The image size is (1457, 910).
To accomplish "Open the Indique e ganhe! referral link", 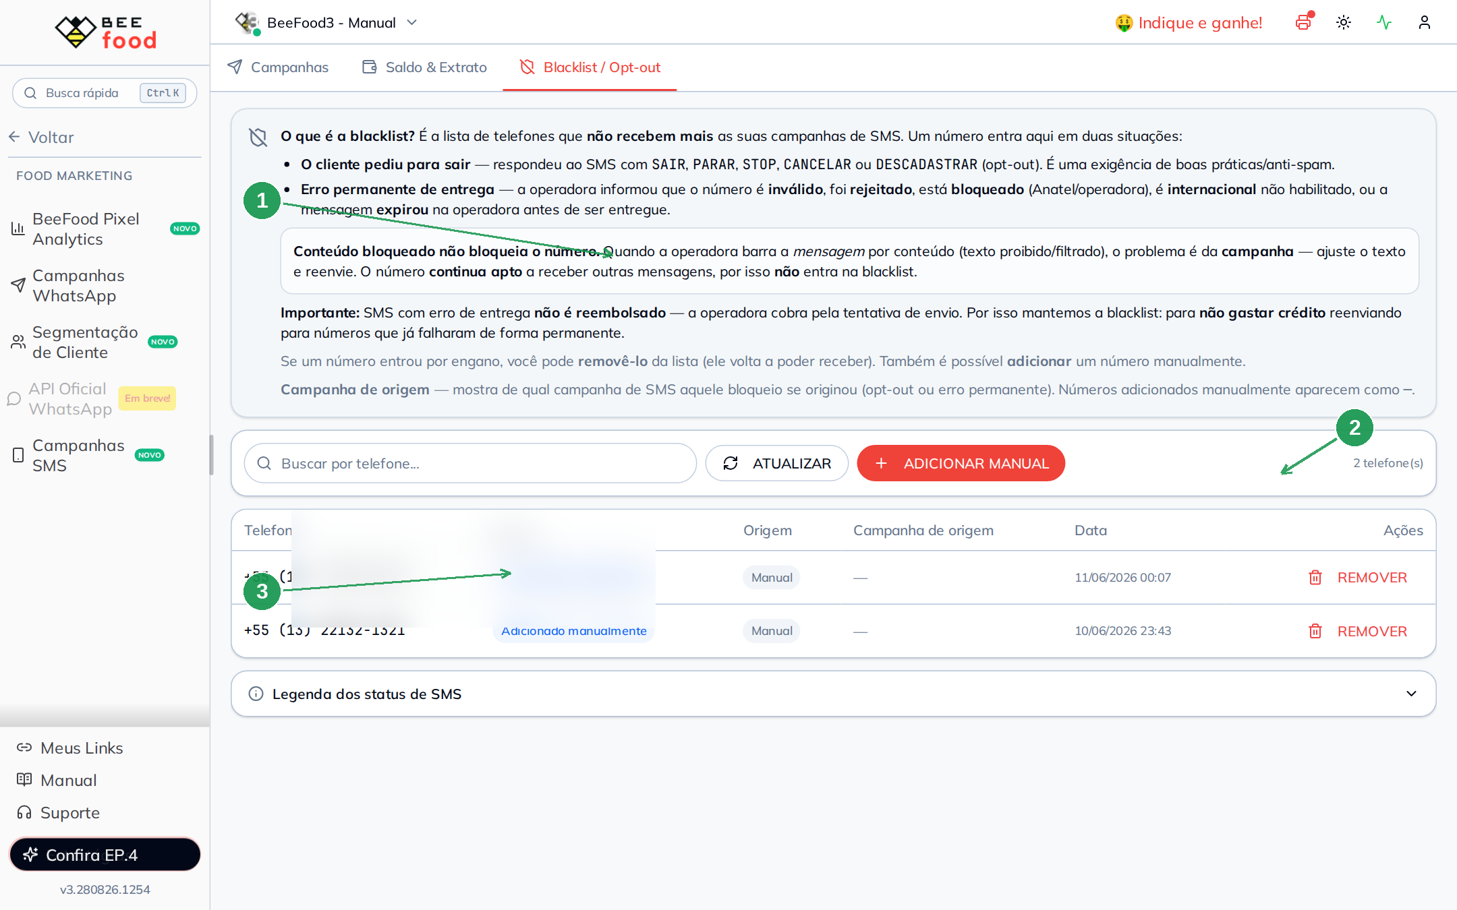I will [1189, 23].
